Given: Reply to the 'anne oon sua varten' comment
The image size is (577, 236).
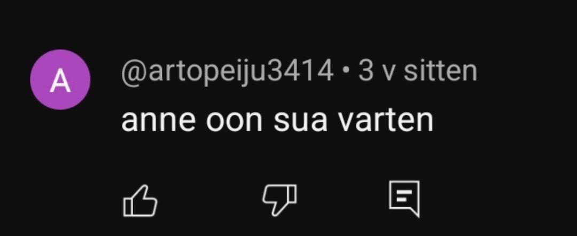Looking at the screenshot, I should 404,199.
